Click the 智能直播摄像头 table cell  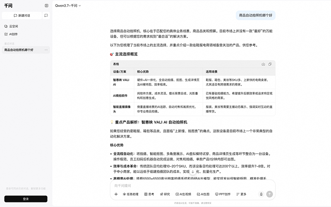click(122, 109)
